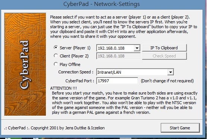Click the "ATTENTION !!!" heading text
This screenshot has height=139, width=207.
[63, 88]
